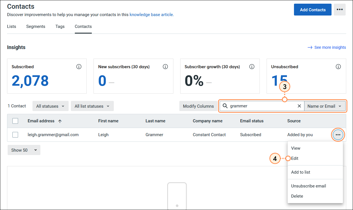The width and height of the screenshot is (353, 210).
Task: Open row actions menu for Leigh Grammer
Action: point(338,135)
